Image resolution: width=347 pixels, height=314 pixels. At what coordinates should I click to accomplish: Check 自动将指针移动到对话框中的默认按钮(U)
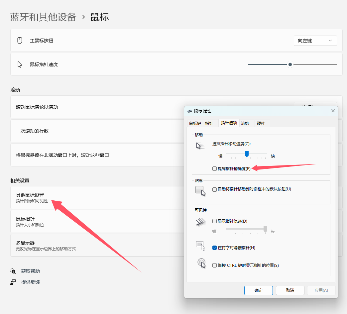(214, 189)
